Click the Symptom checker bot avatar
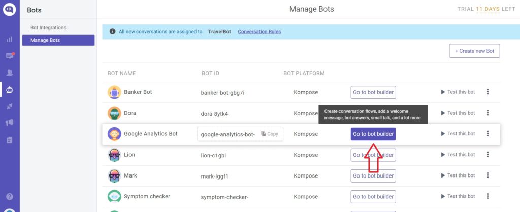This screenshot has height=212, width=520. 114,196
